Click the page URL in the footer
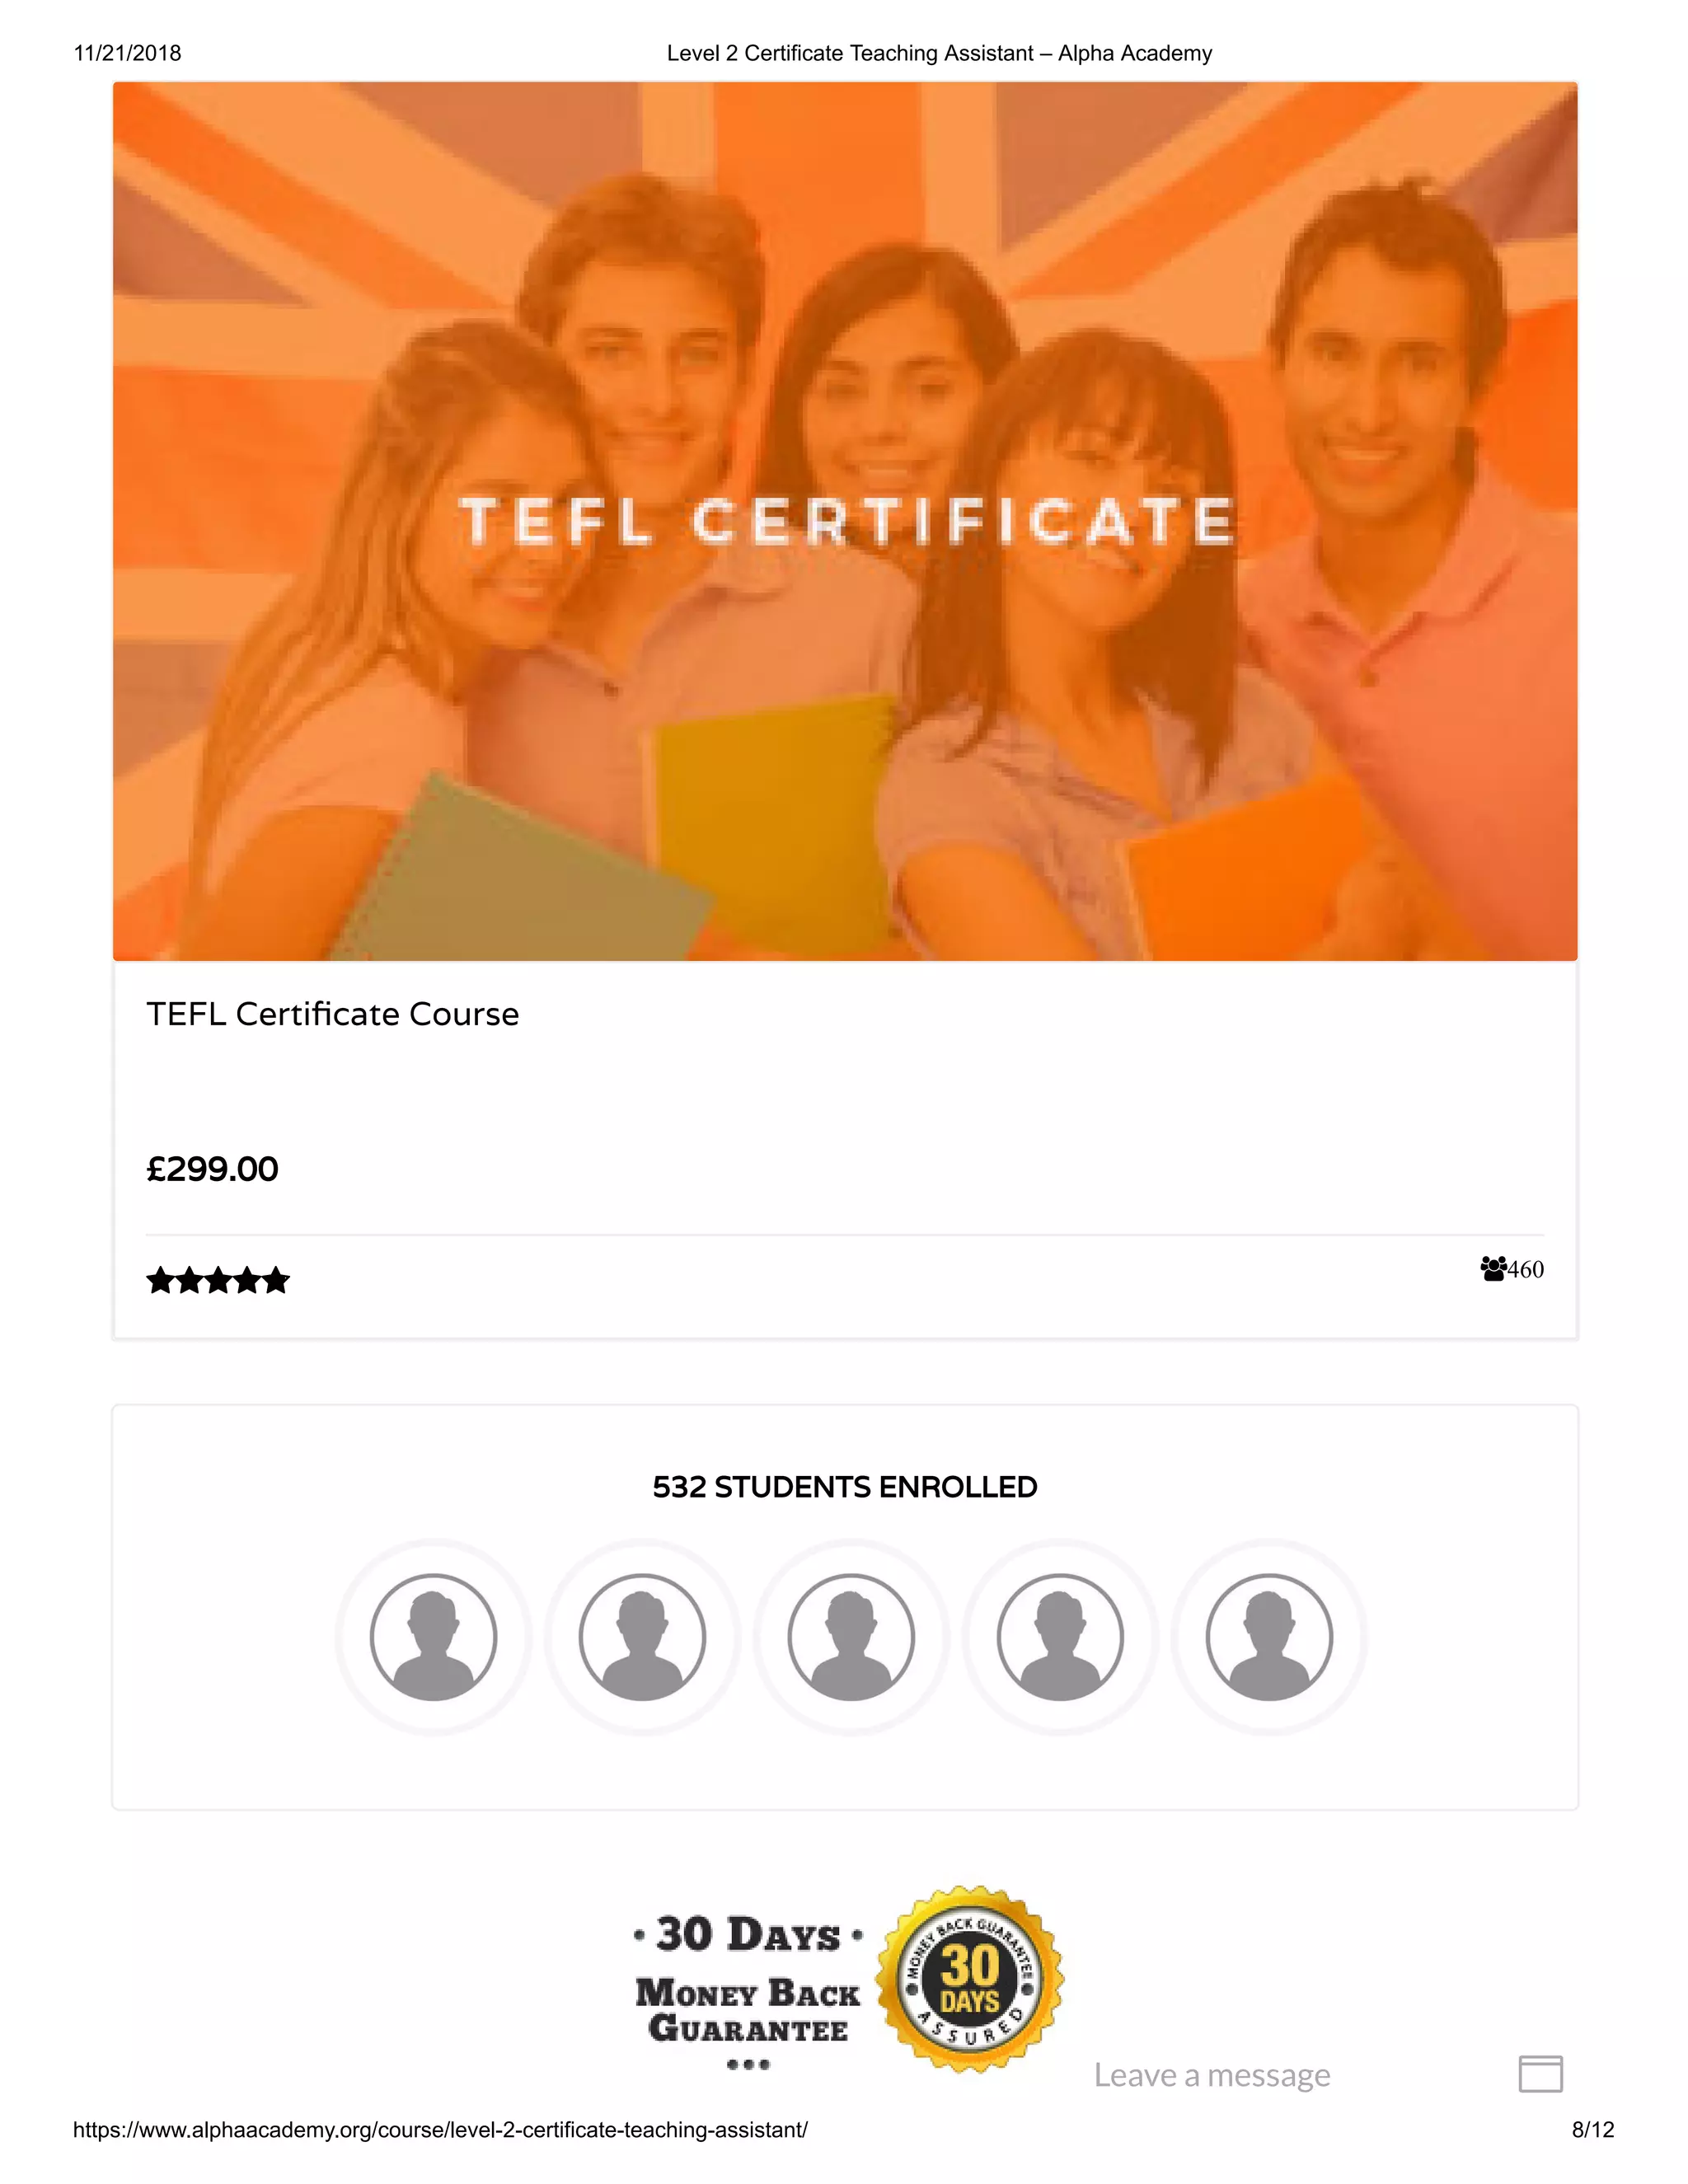1688x2184 pixels. click(x=440, y=2130)
